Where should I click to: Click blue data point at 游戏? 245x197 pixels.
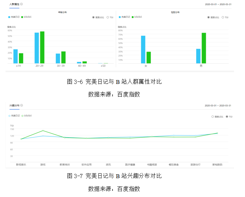click(x=43, y=136)
